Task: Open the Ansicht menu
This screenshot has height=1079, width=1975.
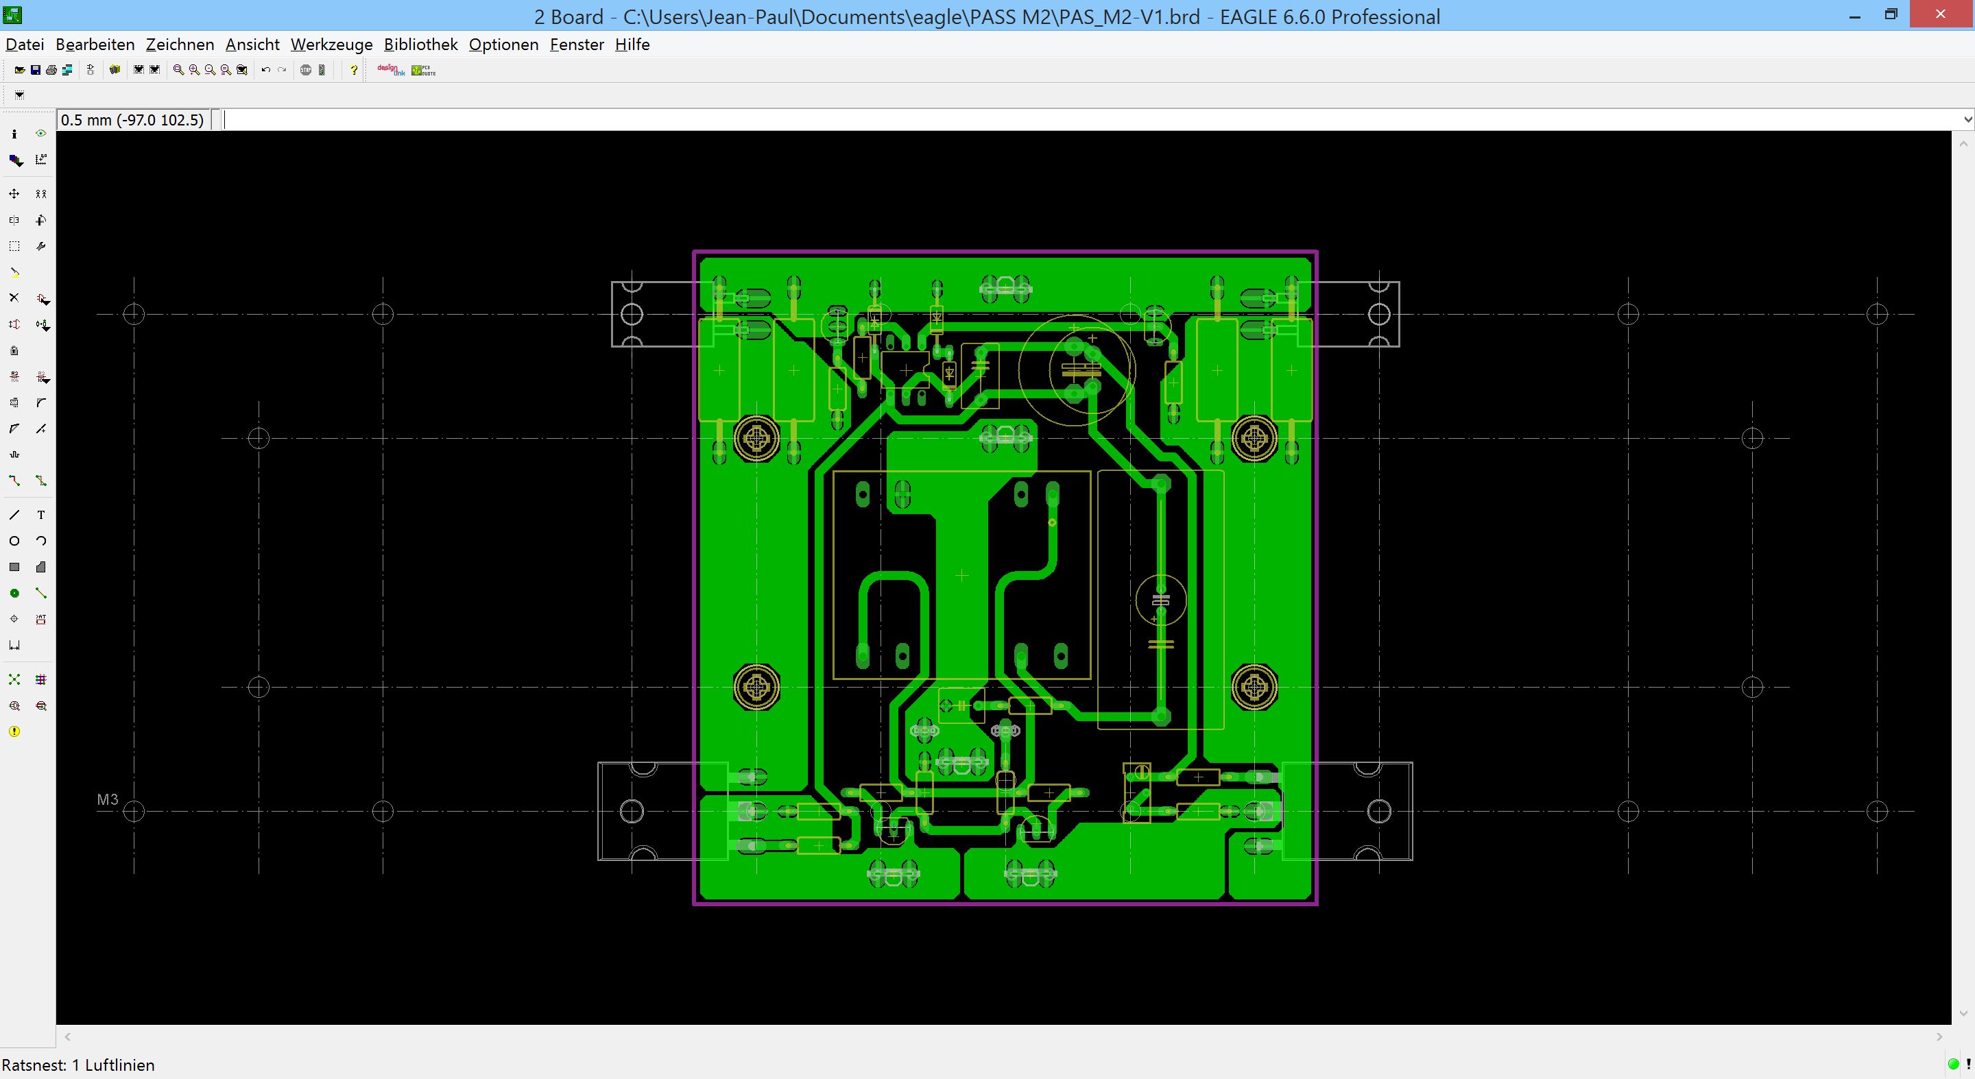Action: (252, 45)
